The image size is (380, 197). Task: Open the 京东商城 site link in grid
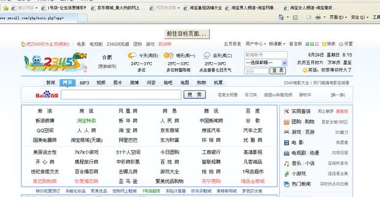click(x=170, y=131)
